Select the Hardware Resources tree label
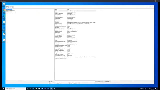The width and height of the screenshot is (160, 90). [11, 11]
